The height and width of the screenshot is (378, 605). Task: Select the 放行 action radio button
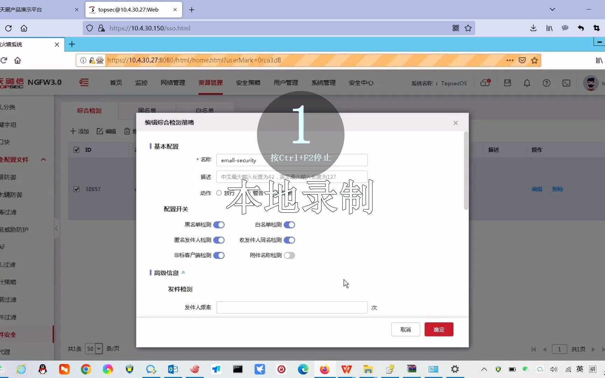click(x=219, y=193)
